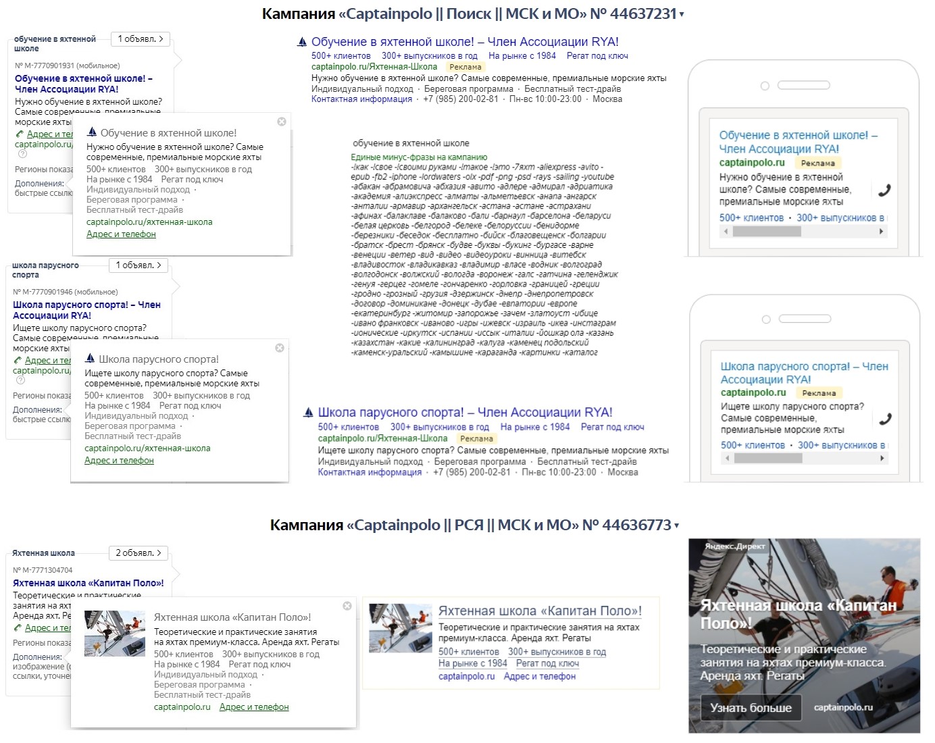
Task: Click «500+ клиентов» sitelink in Школа парусного спорта search ad
Action: (349, 427)
